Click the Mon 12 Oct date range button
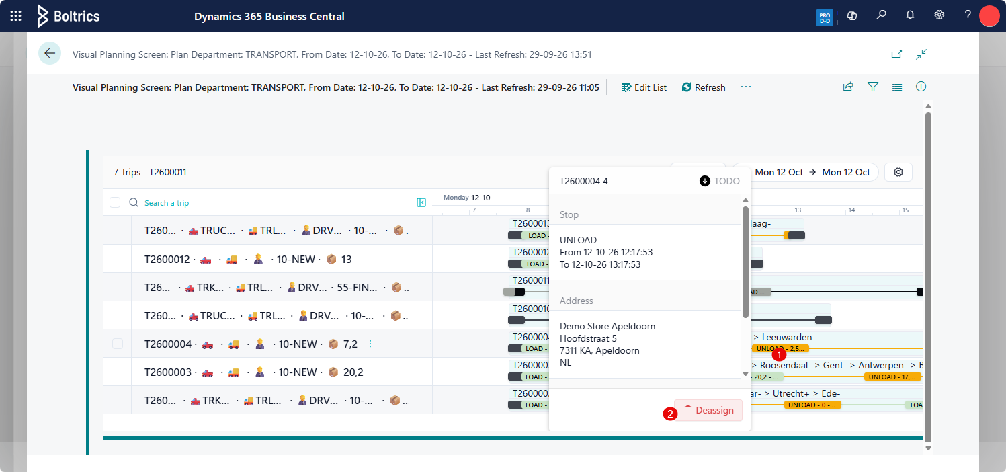The height and width of the screenshot is (472, 1006). [x=806, y=172]
